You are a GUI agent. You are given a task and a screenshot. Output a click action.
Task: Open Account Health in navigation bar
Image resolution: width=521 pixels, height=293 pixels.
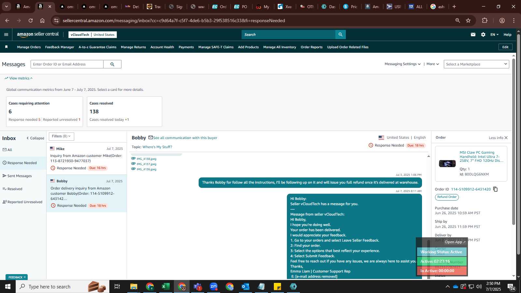click(x=162, y=47)
